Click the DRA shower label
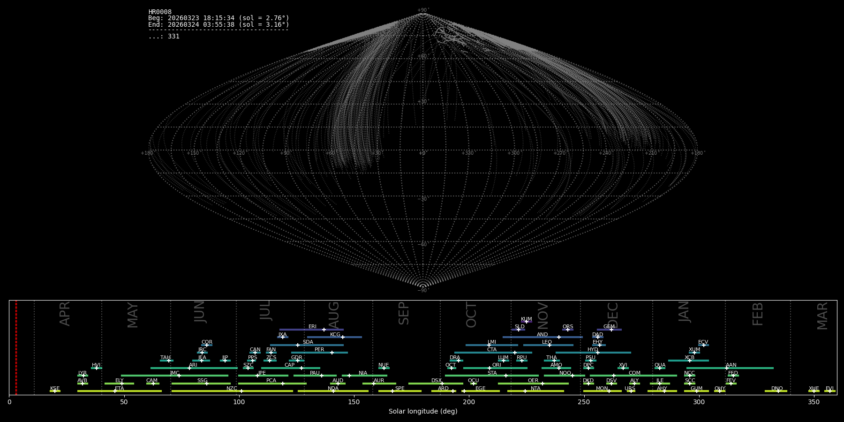The width and height of the screenshot is (844, 422). (455, 358)
